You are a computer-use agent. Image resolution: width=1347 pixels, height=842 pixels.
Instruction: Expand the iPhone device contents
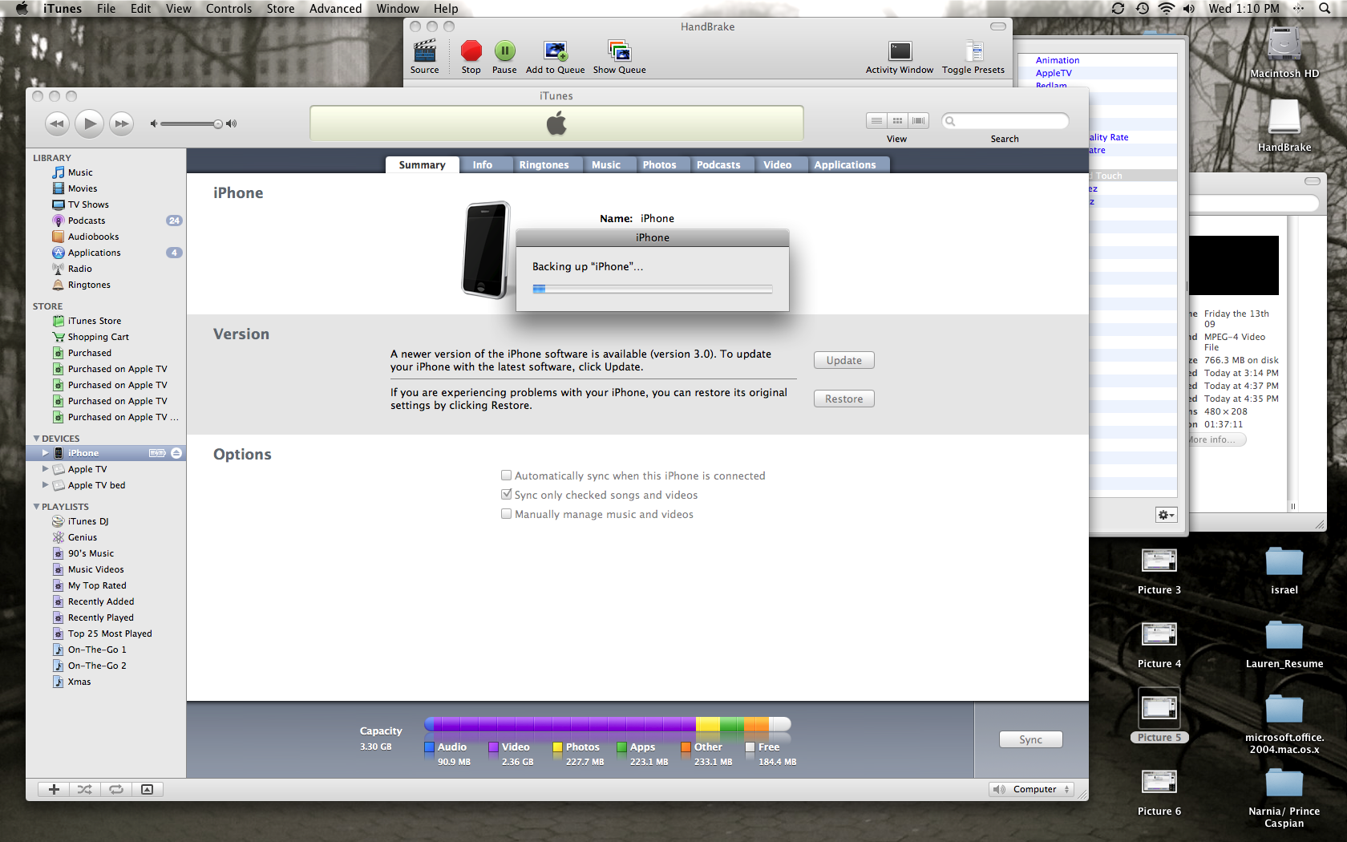coord(45,453)
